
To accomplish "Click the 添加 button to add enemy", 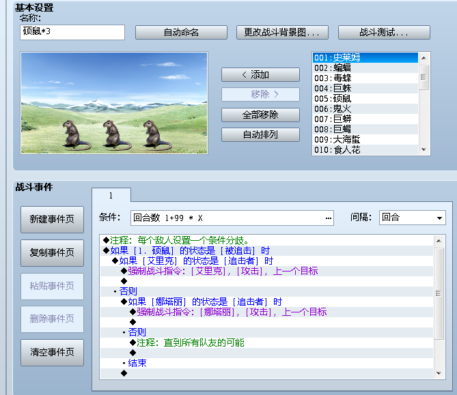I will click(260, 74).
